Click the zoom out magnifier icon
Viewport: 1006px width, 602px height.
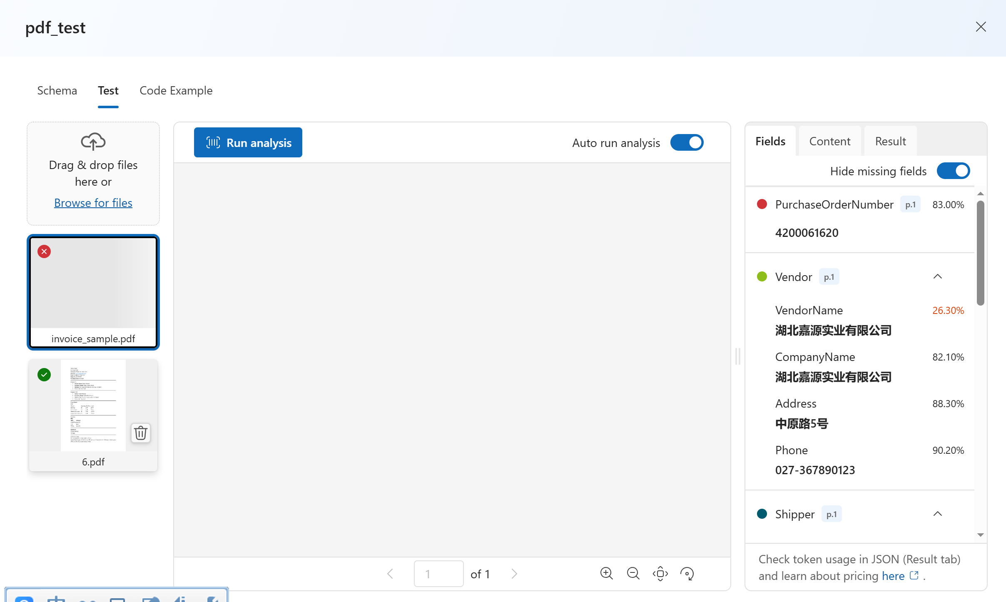(x=633, y=573)
